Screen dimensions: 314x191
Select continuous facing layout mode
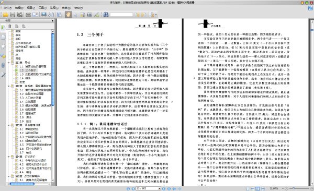(x=263, y=188)
